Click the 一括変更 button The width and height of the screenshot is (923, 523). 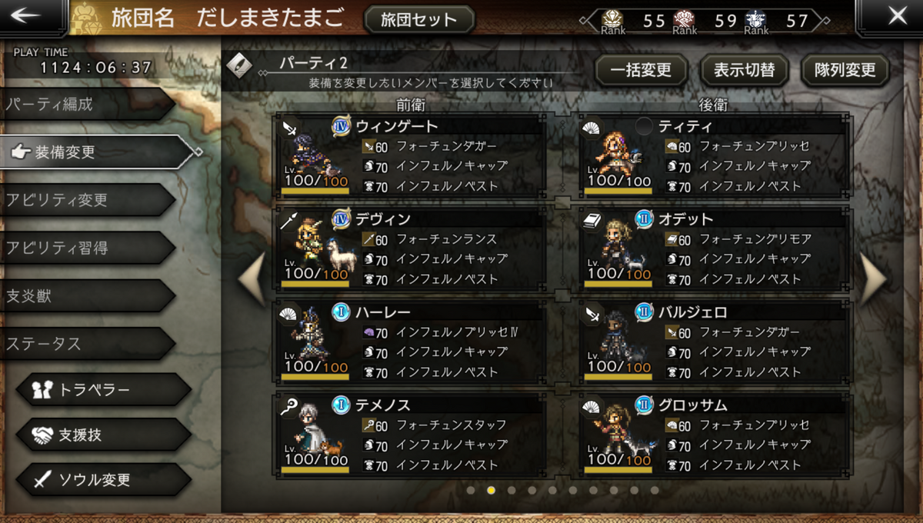point(641,70)
